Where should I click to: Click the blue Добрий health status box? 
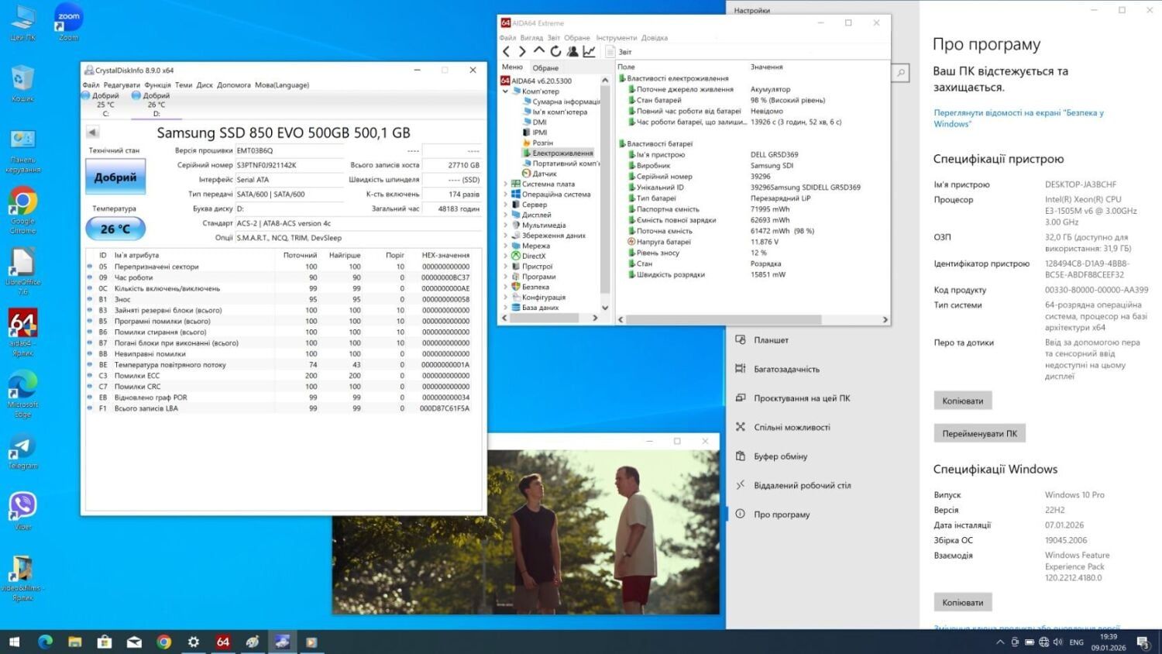[x=115, y=177]
